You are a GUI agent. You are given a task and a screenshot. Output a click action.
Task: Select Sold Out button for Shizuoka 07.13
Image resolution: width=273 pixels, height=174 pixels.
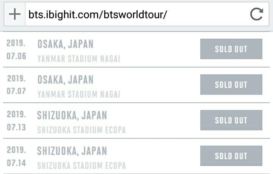click(x=231, y=120)
